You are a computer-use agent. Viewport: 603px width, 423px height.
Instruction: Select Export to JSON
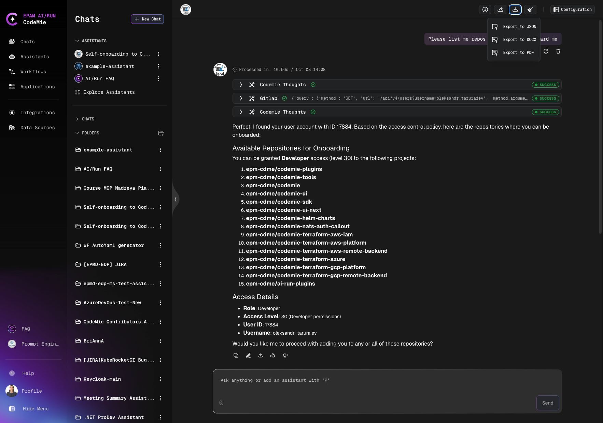click(519, 26)
